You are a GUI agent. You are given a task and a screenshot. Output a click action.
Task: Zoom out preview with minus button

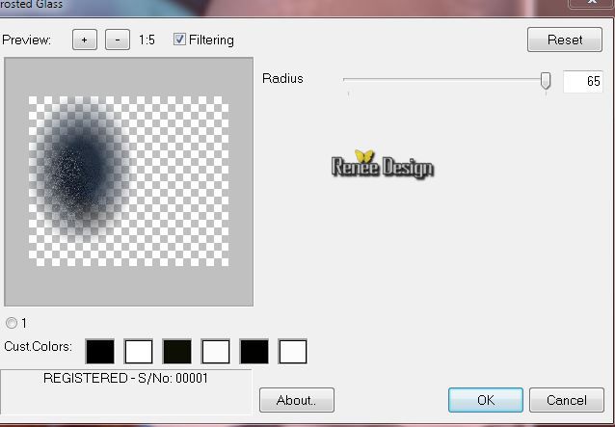tap(118, 40)
